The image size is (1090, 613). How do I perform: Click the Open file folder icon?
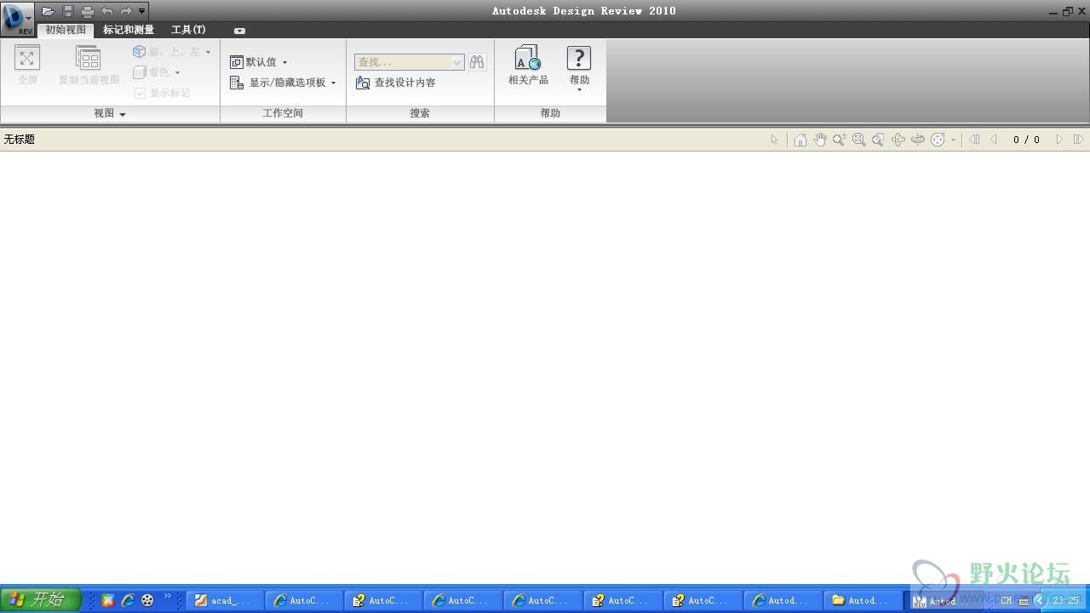pyautogui.click(x=48, y=11)
